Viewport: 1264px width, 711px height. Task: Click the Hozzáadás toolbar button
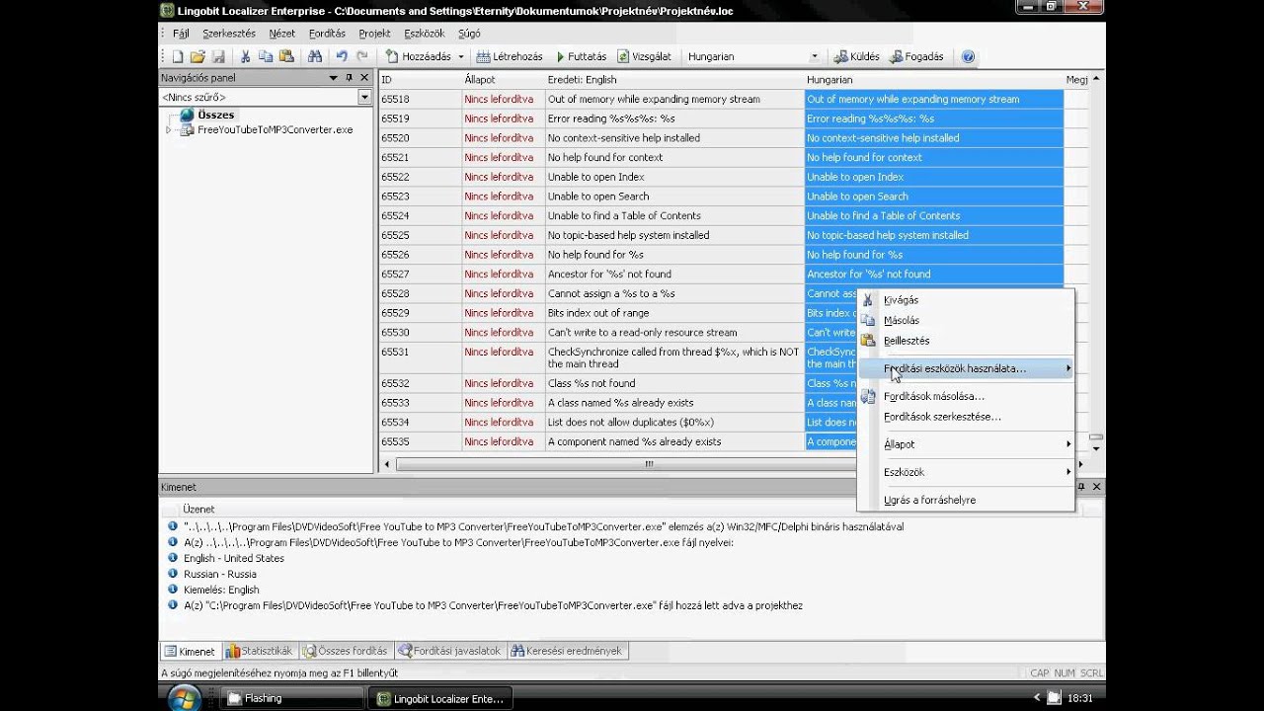tap(418, 57)
